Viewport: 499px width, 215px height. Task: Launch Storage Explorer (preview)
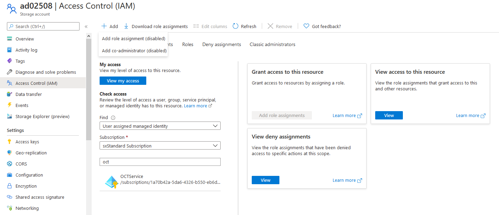43,116
